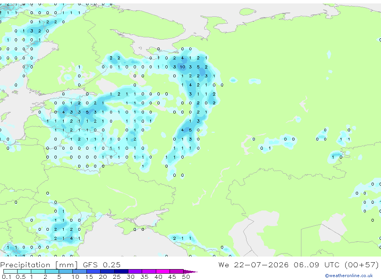Click the 'We 22-07-2026' date text
Screen dimensions: 381x279
pos(253,265)
